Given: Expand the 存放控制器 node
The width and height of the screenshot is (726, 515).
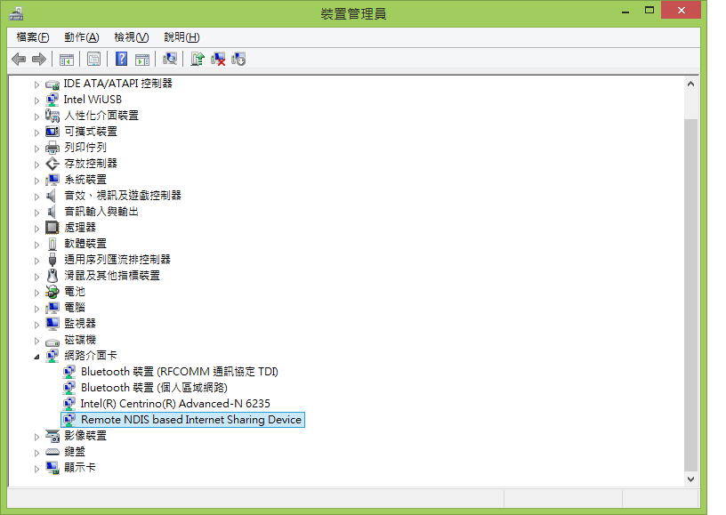Looking at the screenshot, I should pyautogui.click(x=36, y=165).
